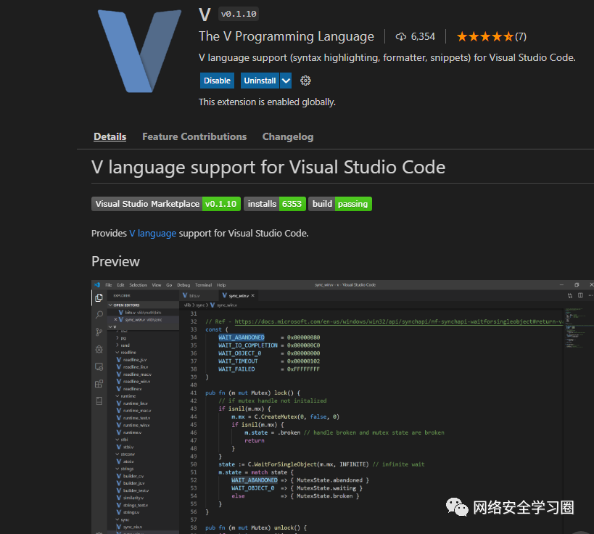Click the 6,354 install count number
The image size is (594, 534).
pyautogui.click(x=423, y=37)
